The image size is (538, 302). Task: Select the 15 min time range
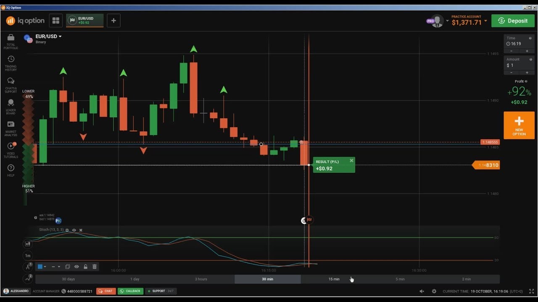(334, 279)
